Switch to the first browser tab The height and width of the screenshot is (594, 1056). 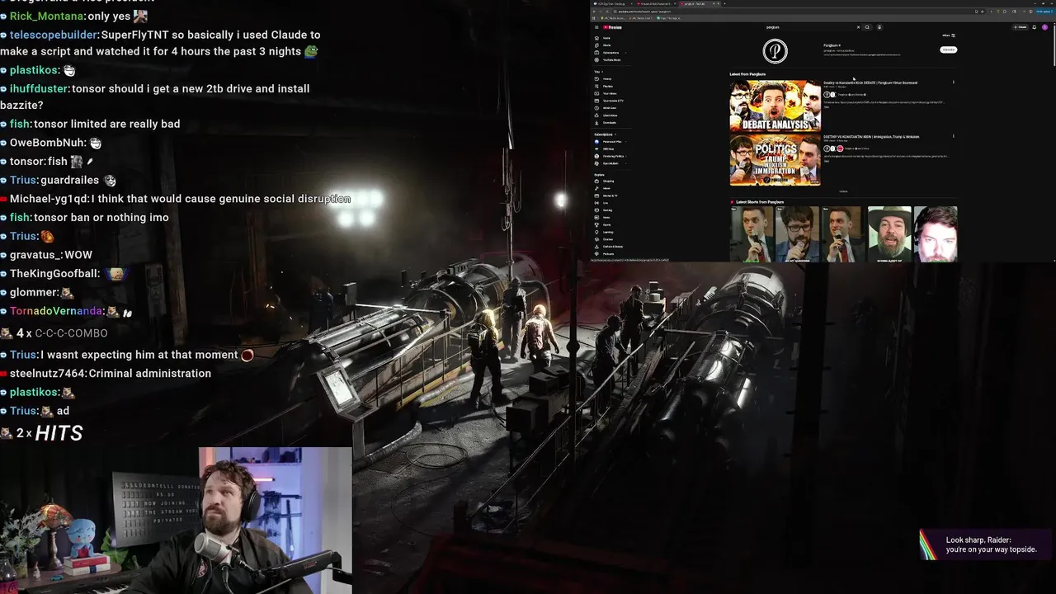tap(612, 3)
